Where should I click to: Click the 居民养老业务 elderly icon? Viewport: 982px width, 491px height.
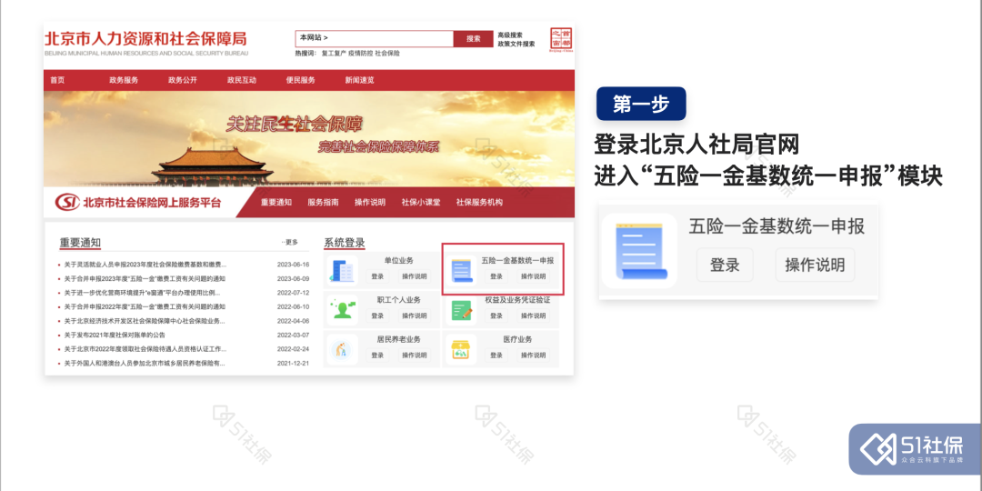[343, 348]
